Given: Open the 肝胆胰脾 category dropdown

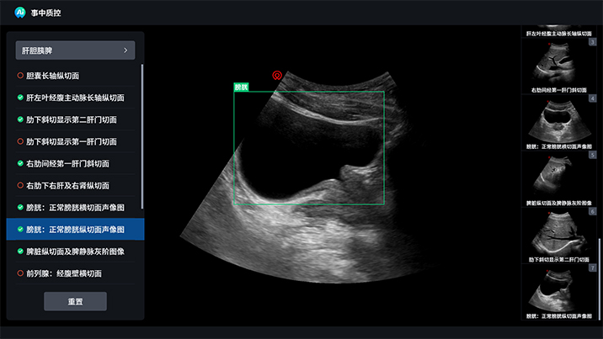Looking at the screenshot, I should [74, 50].
